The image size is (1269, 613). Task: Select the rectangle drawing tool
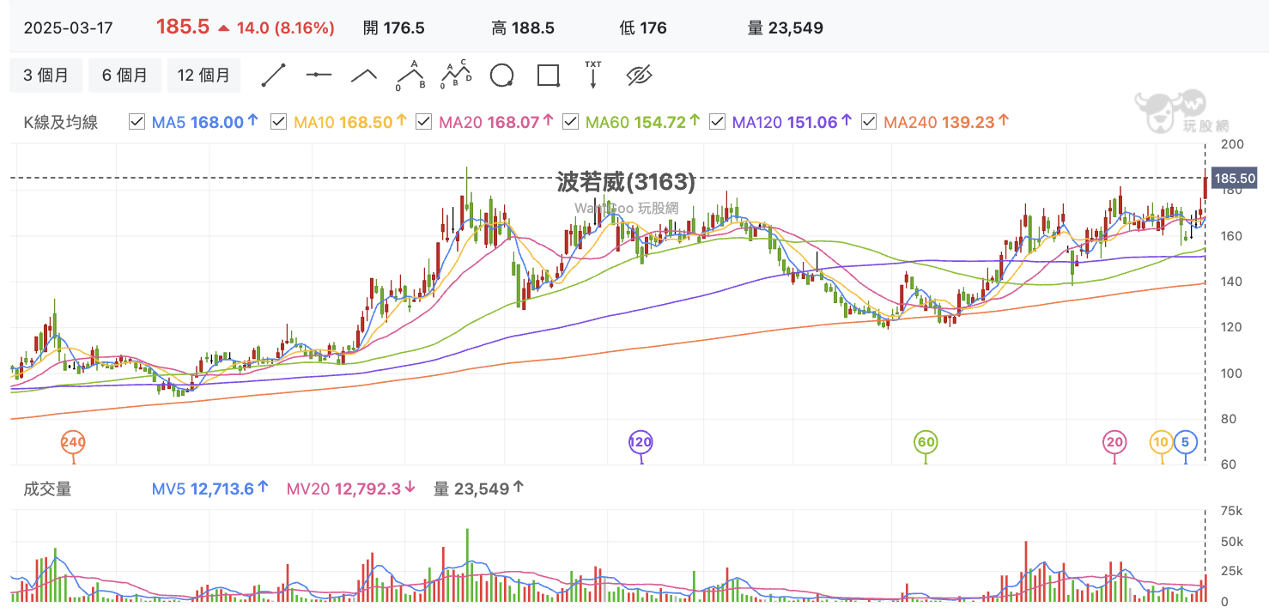[x=549, y=76]
